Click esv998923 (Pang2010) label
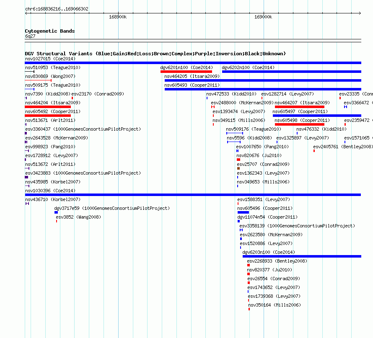 coord(50,147)
